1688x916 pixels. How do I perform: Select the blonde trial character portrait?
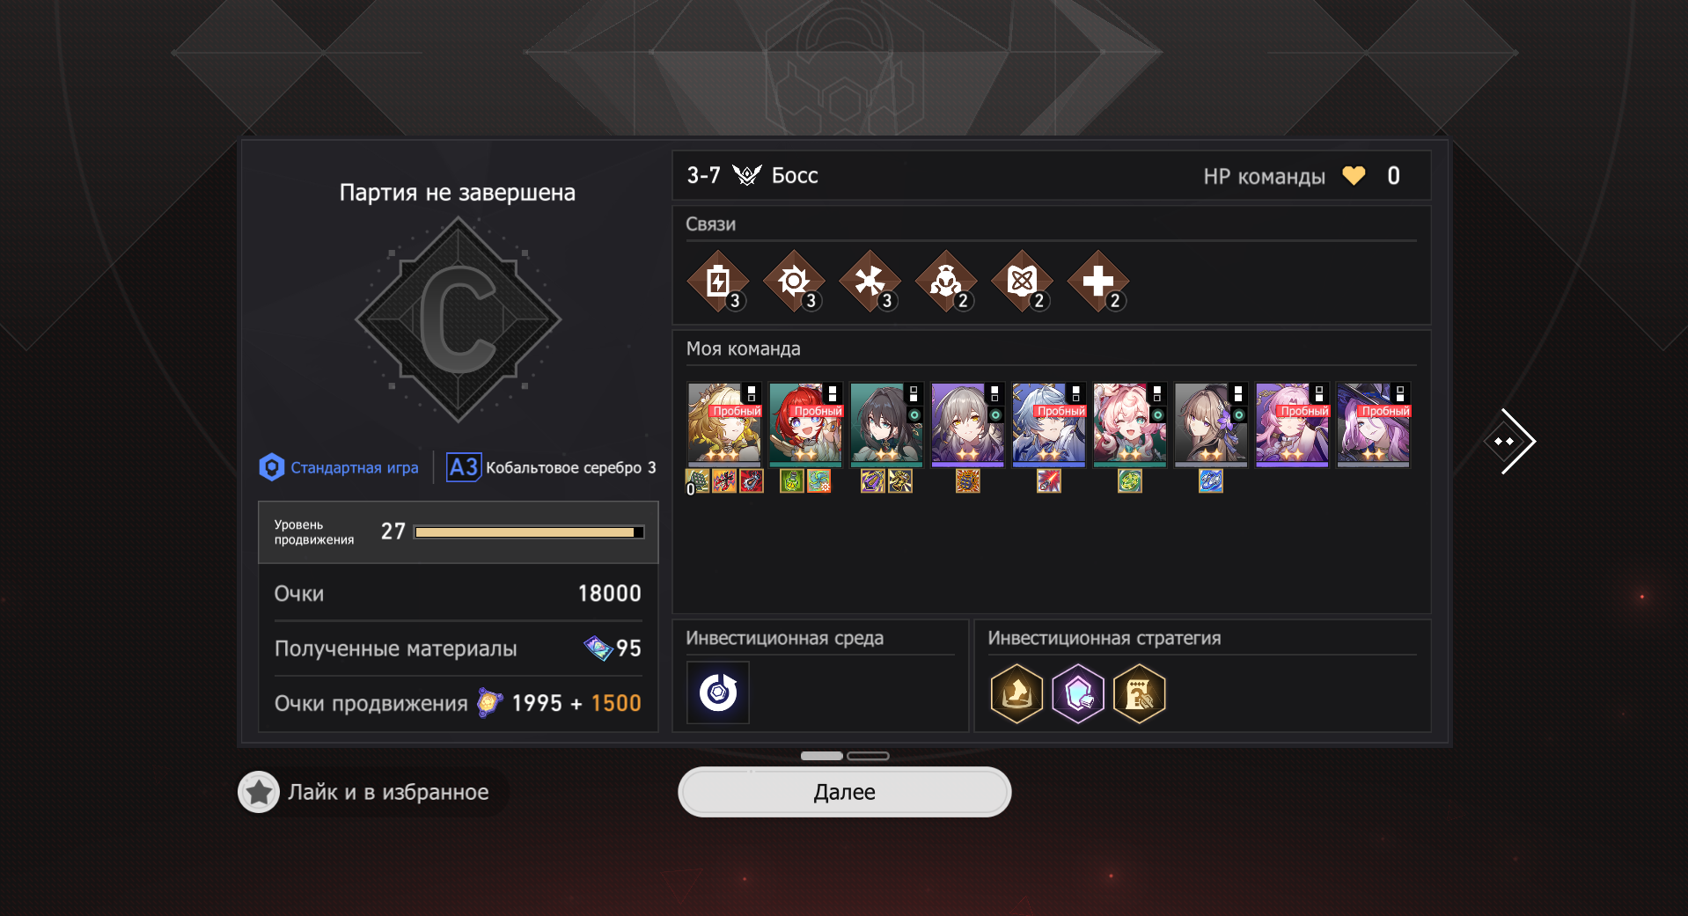[x=723, y=424]
